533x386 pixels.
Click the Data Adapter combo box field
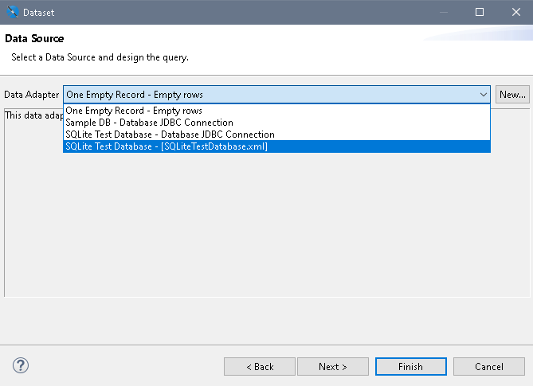pos(271,95)
